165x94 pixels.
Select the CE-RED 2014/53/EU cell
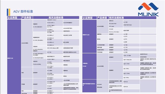click(x=38, y=49)
